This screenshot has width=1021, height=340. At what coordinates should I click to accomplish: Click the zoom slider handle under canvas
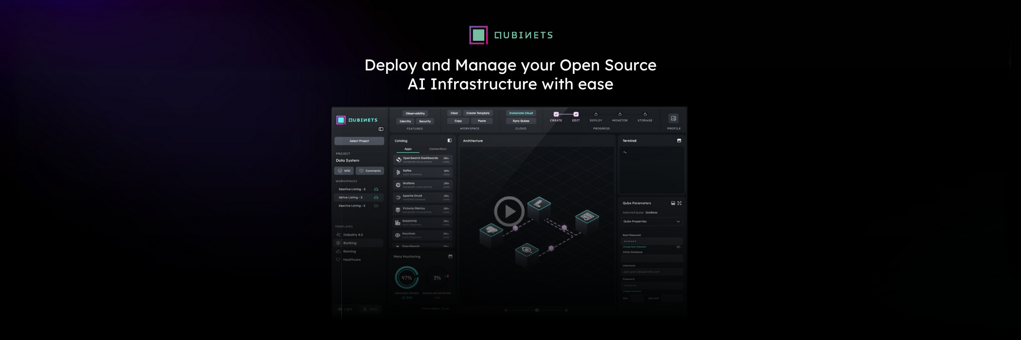(537, 310)
